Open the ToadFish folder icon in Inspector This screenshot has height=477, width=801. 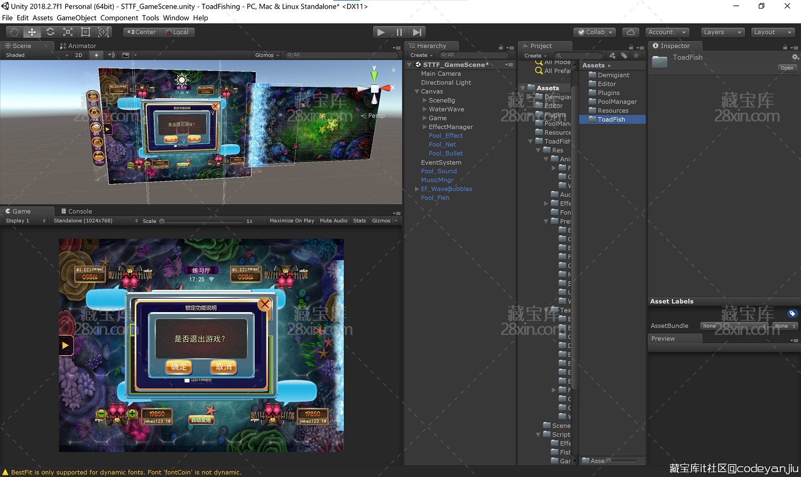(x=660, y=61)
